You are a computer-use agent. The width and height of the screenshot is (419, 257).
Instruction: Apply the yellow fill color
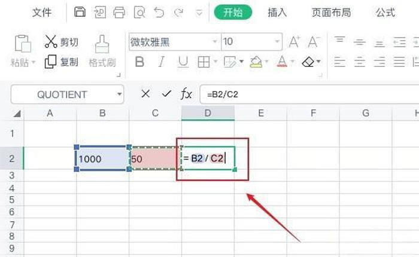pyautogui.click(x=256, y=62)
